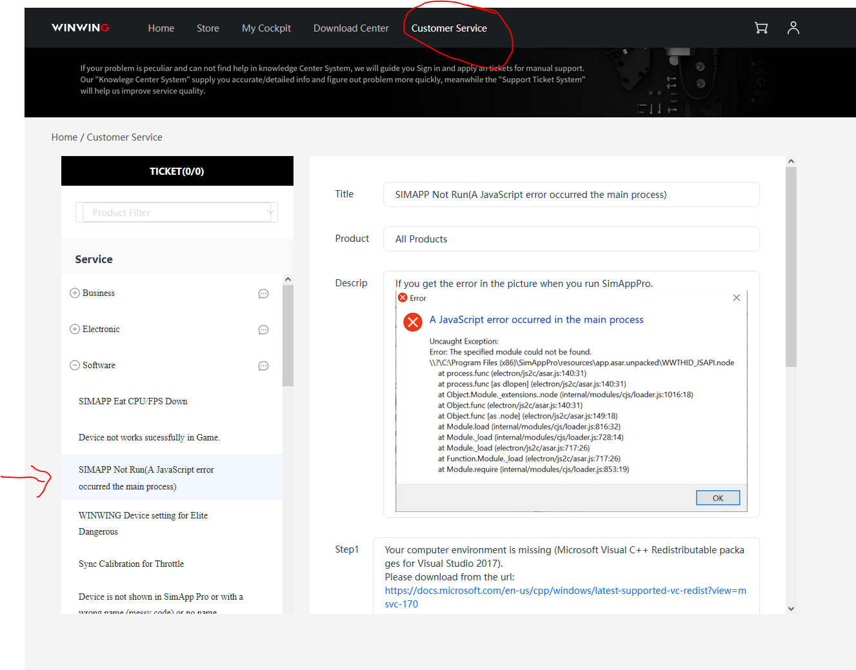The image size is (856, 670).
Task: Click the Title input field
Action: tap(571, 194)
